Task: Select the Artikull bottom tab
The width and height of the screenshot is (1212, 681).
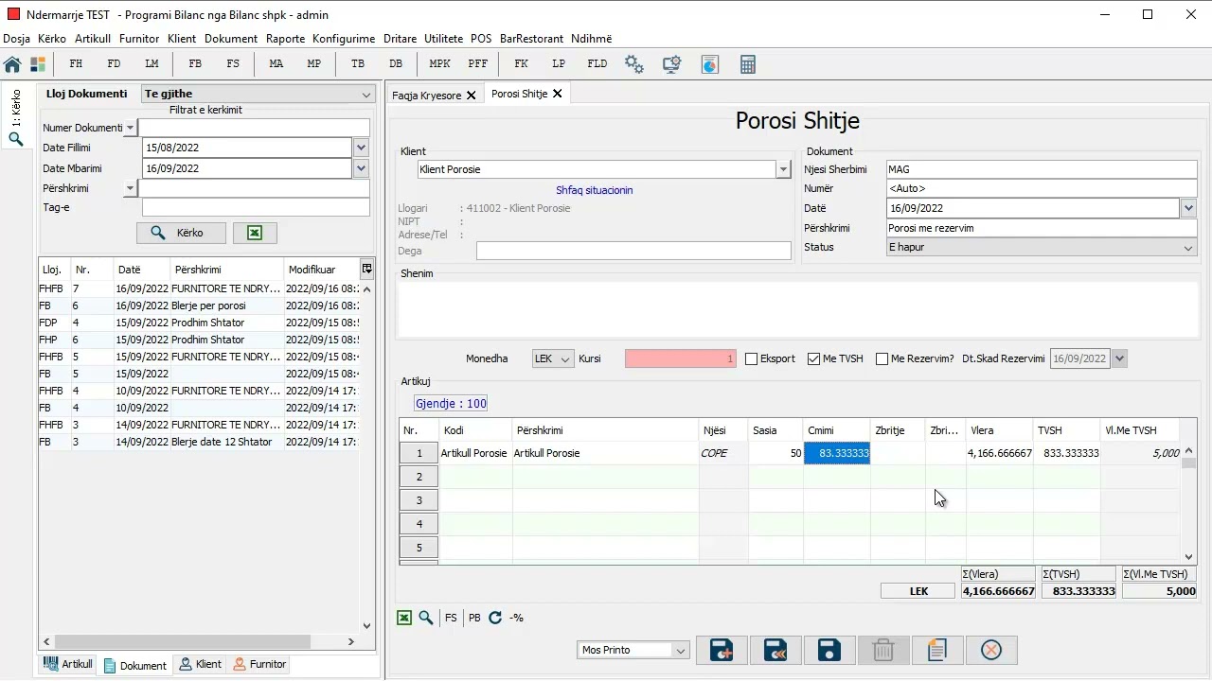Action: click(68, 664)
